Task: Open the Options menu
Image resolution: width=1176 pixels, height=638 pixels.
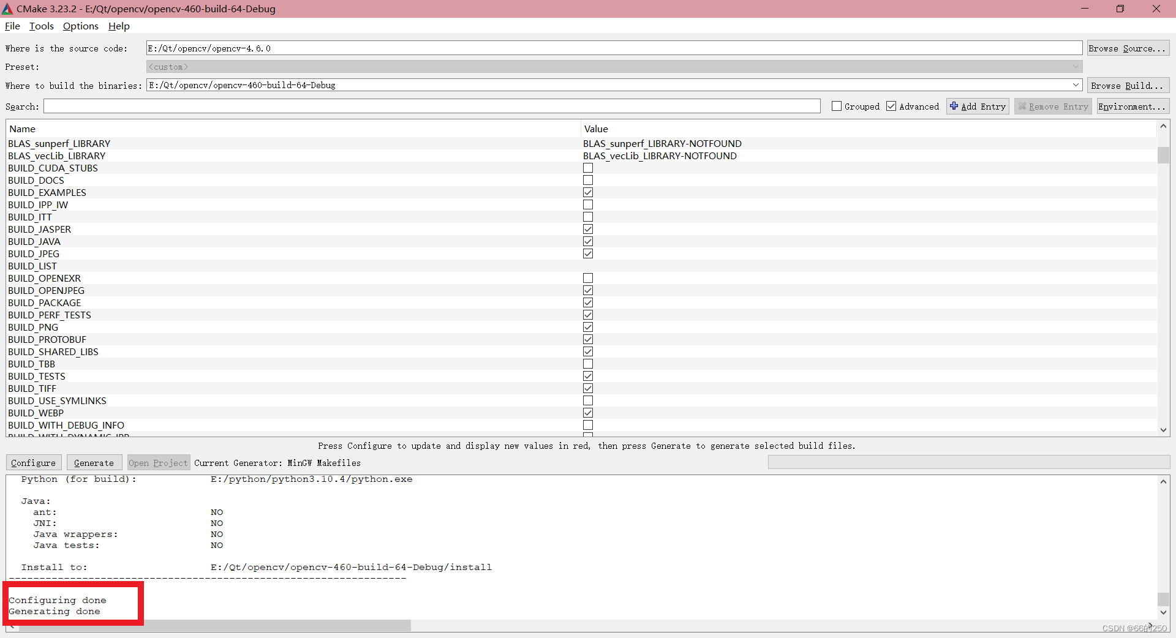Action: click(x=80, y=26)
